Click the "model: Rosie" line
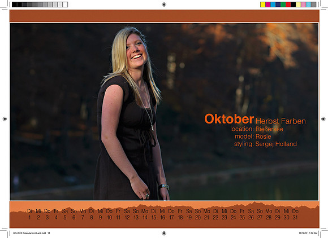The image size is (328, 238). point(253,136)
